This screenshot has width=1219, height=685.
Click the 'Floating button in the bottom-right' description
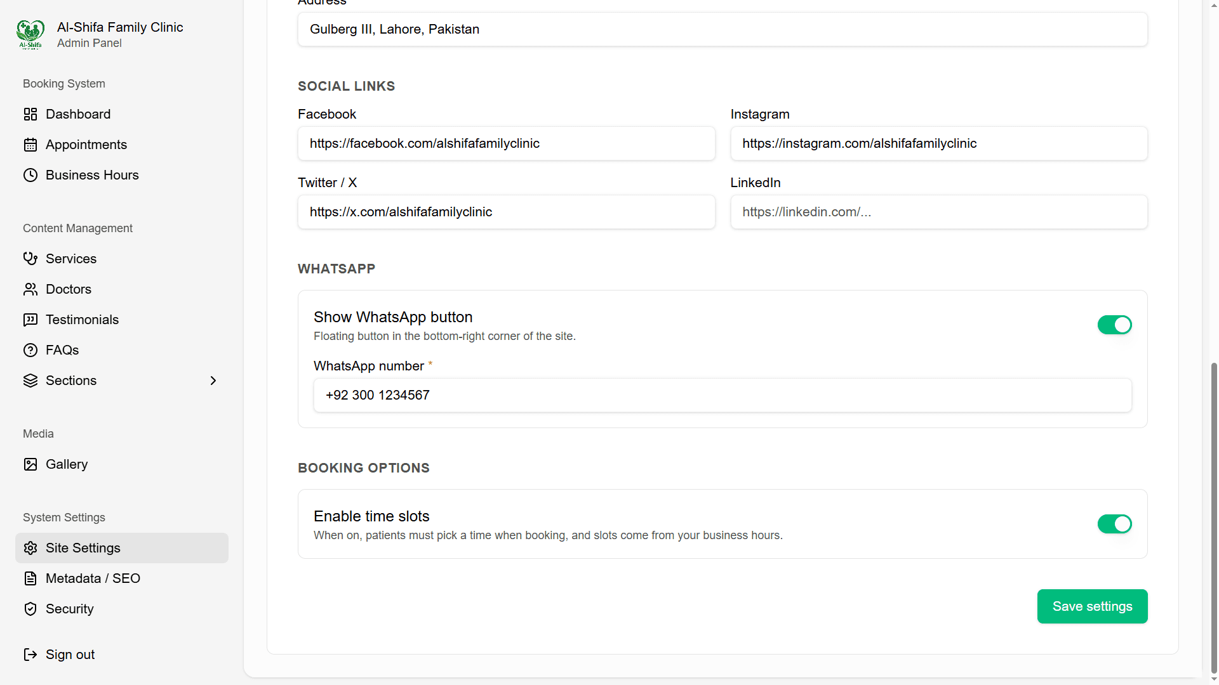[x=444, y=336]
